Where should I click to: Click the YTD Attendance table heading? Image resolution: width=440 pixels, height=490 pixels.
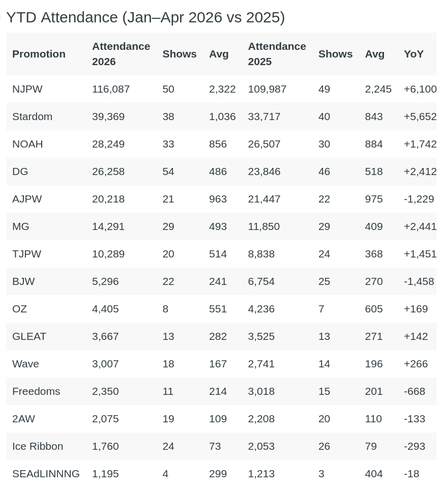click(x=145, y=17)
